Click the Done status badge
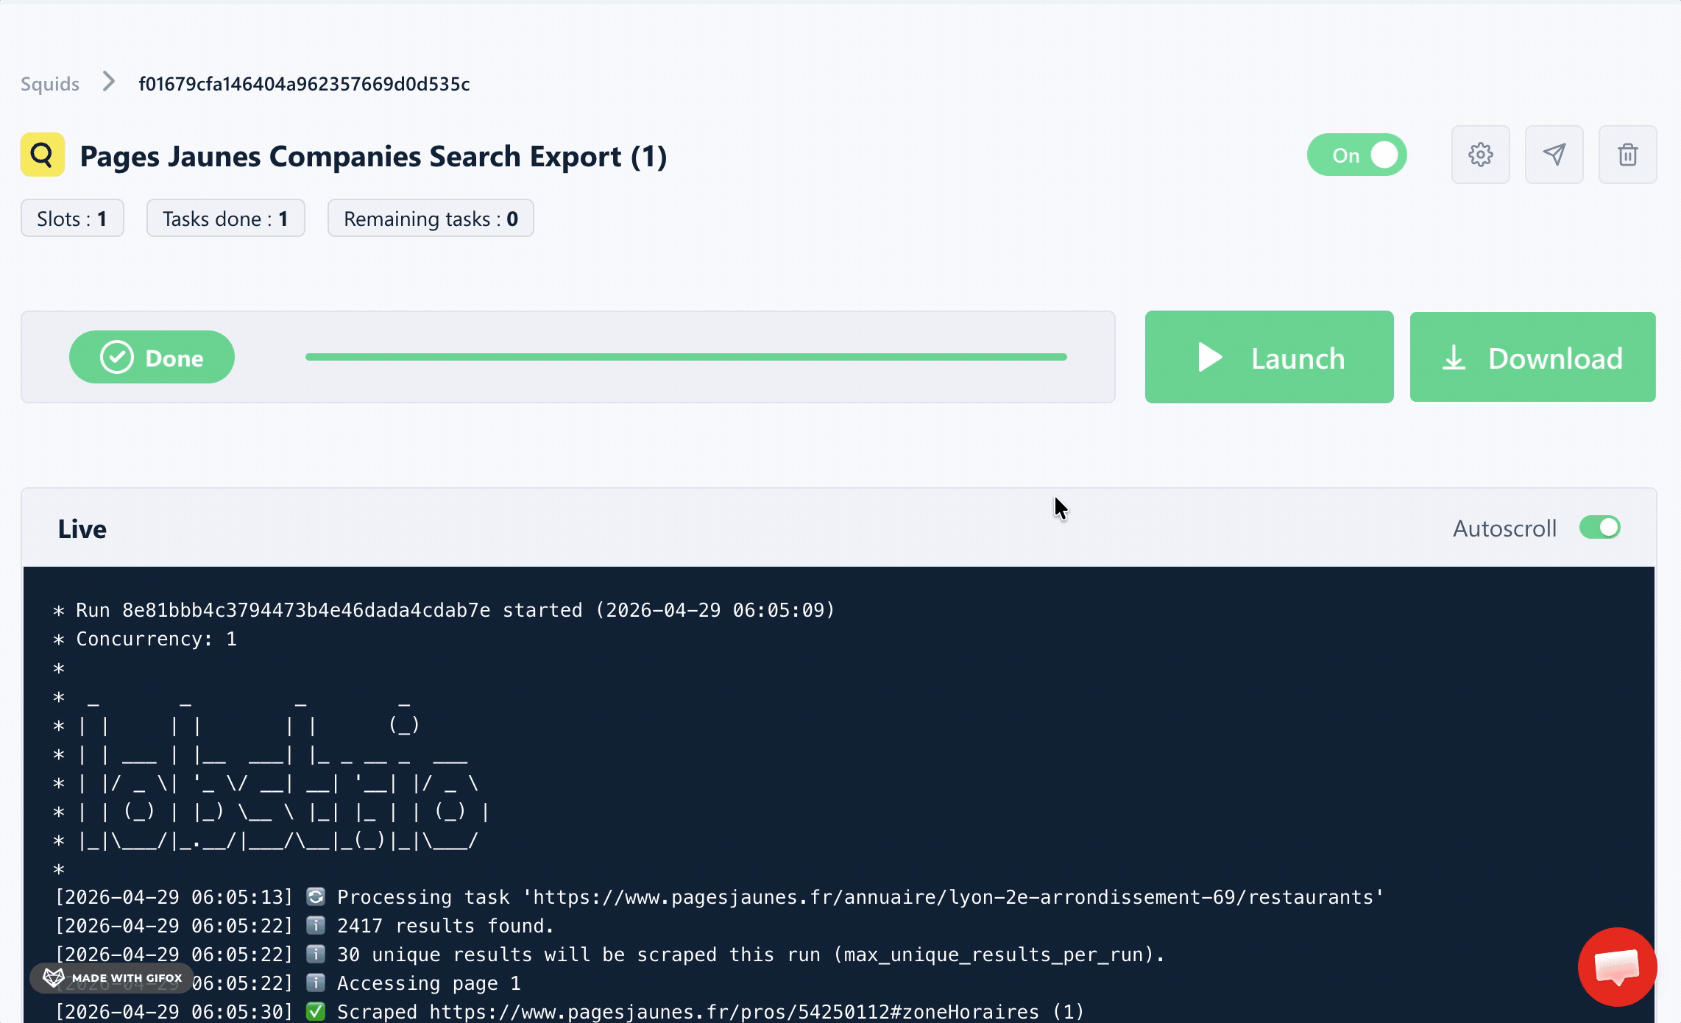Image resolution: width=1681 pixels, height=1023 pixels. point(152,357)
